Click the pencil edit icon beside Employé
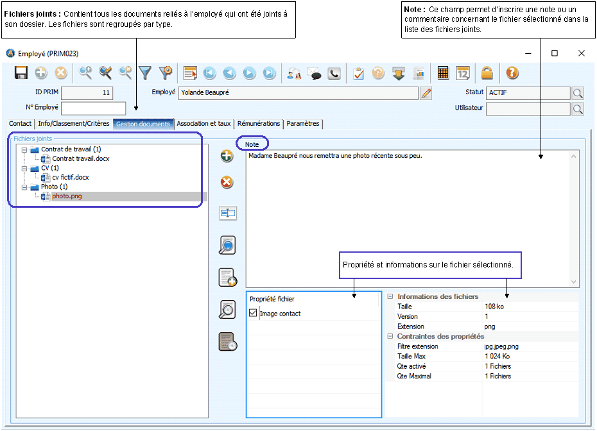This screenshot has height=431, width=597. pos(426,94)
